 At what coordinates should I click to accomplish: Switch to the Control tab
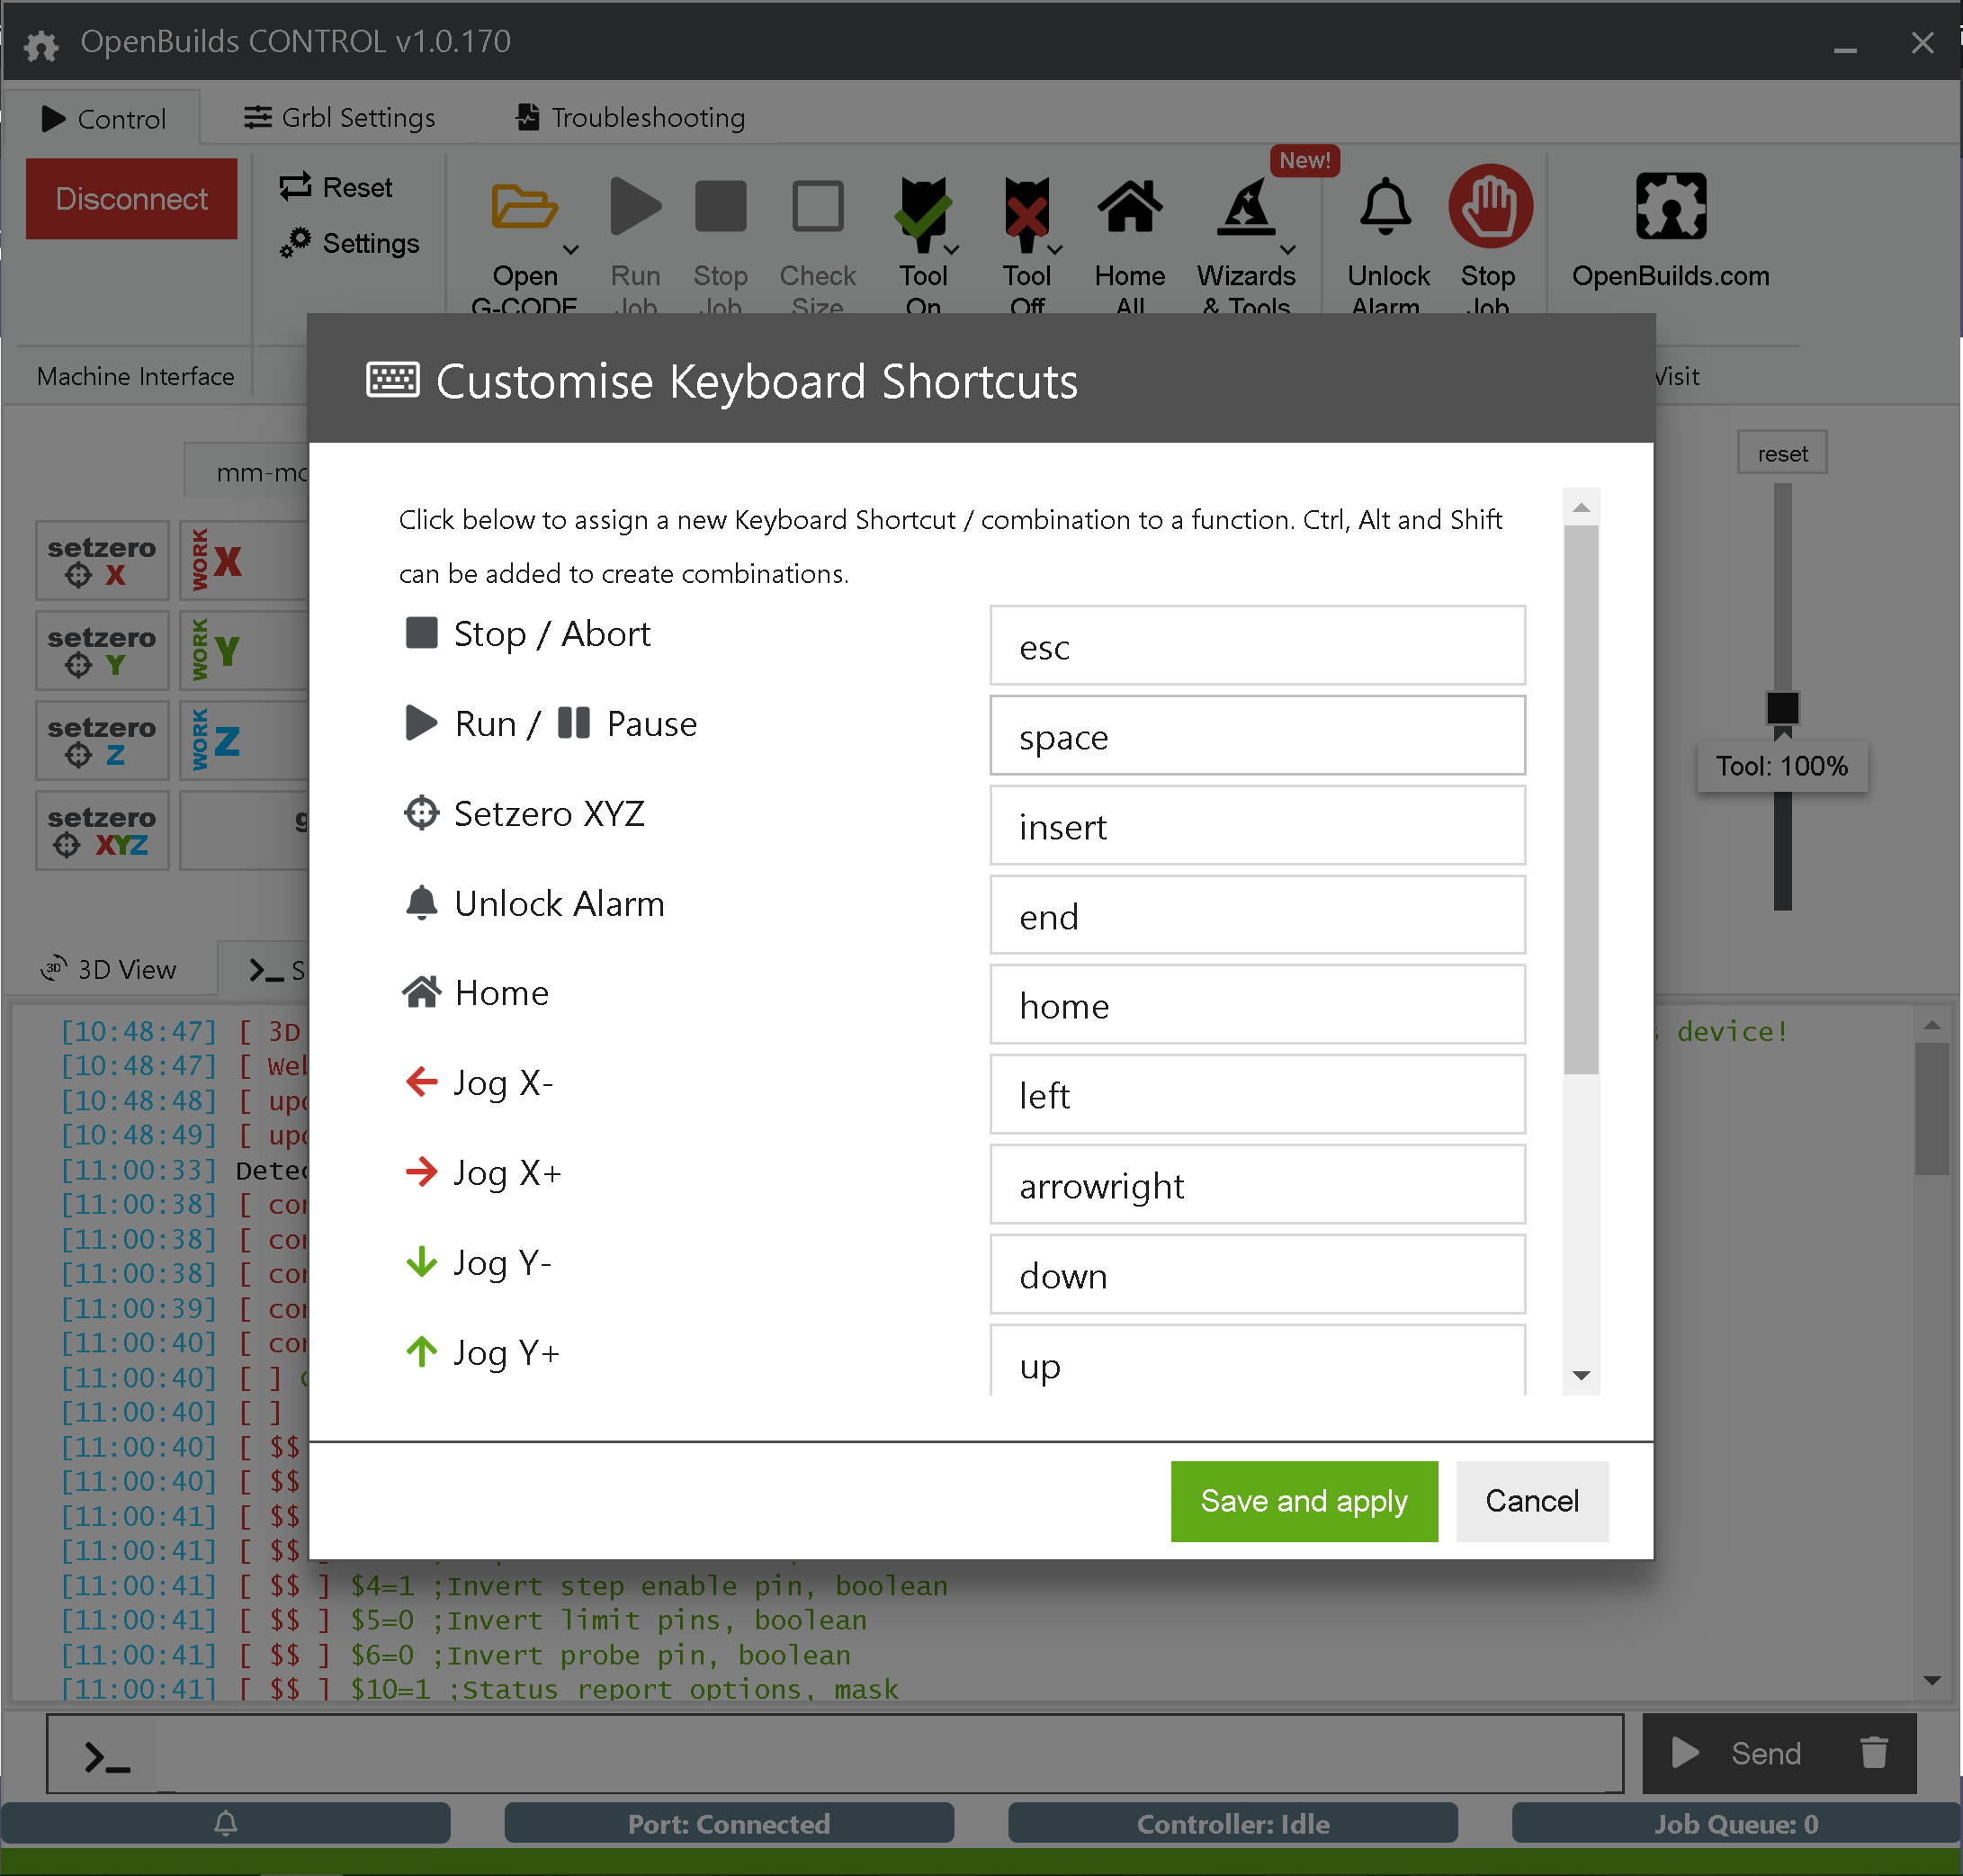(x=103, y=118)
